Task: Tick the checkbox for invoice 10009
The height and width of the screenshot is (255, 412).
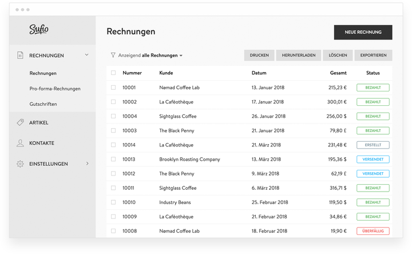Action: 113,217
